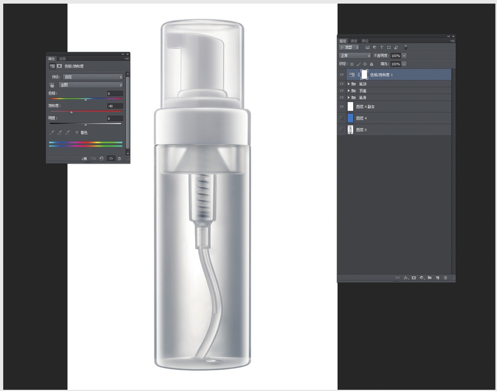This screenshot has width=497, height=391.
Task: Open the 正常 blend mode dropdown
Action: click(x=355, y=56)
